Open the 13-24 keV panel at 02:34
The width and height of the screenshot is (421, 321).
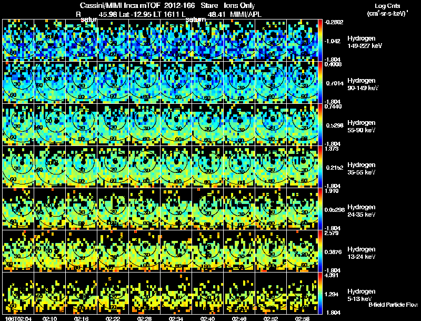[x=176, y=251]
